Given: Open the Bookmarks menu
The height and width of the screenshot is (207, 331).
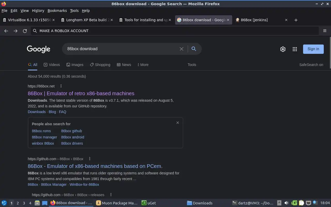Looking at the screenshot, I should tap(57, 11).
